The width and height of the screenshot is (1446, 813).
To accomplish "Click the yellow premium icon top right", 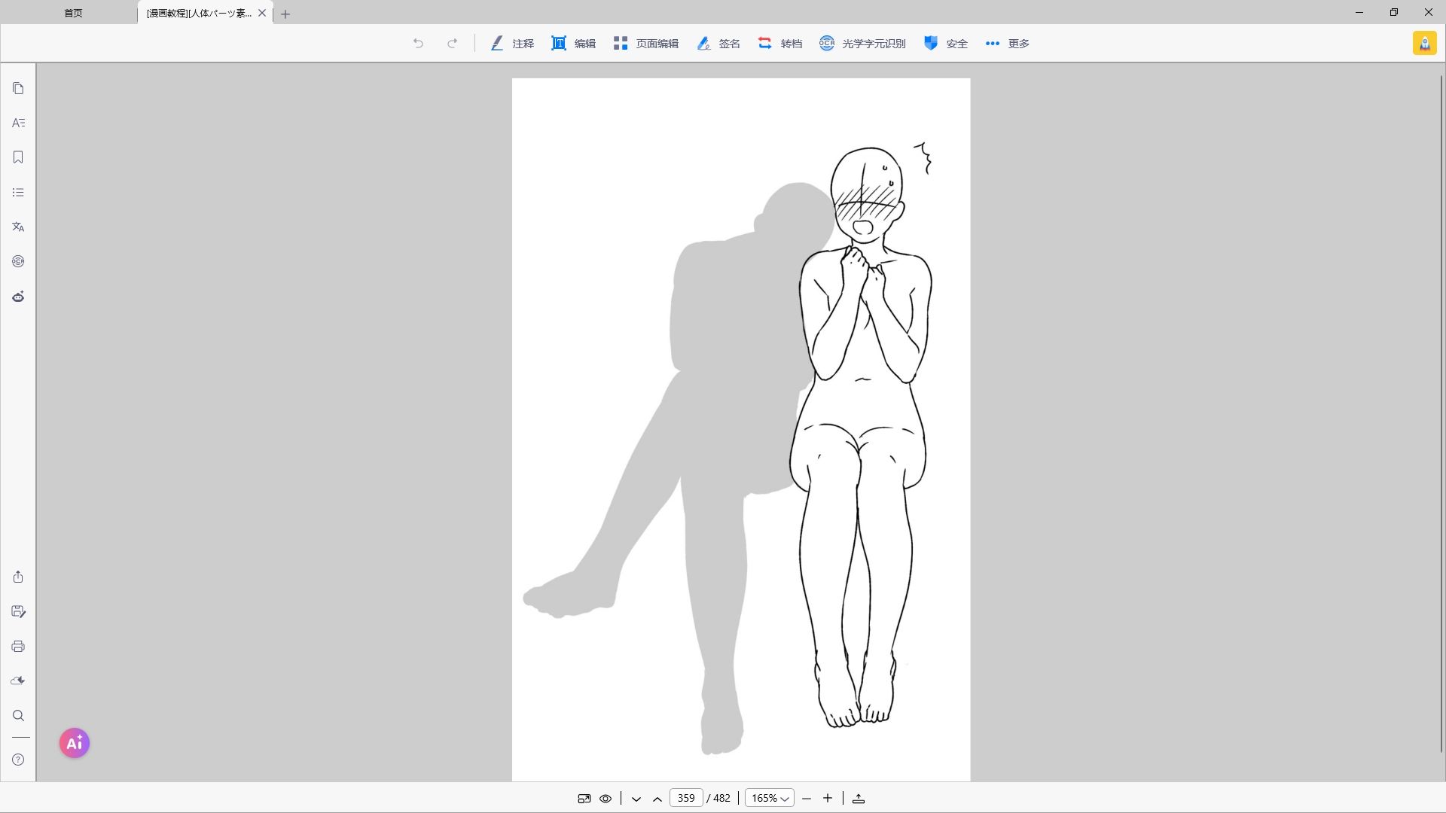I will [1424, 44].
